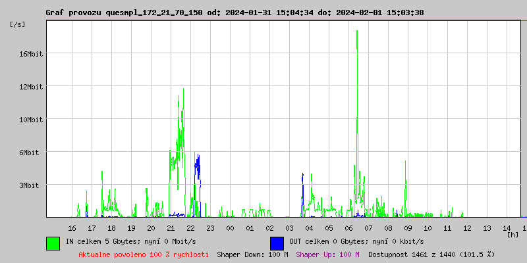Select hour 12 on the time axis

coord(467,227)
